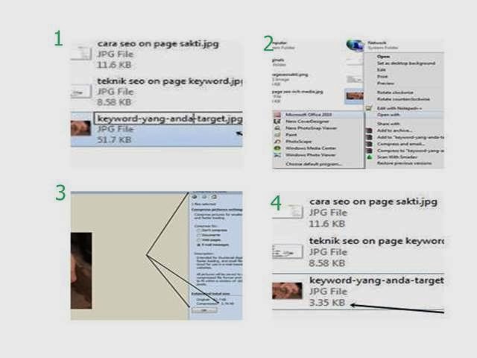The width and height of the screenshot is (477, 358).
Task: Choose Preview in the context menu
Action: (385, 83)
